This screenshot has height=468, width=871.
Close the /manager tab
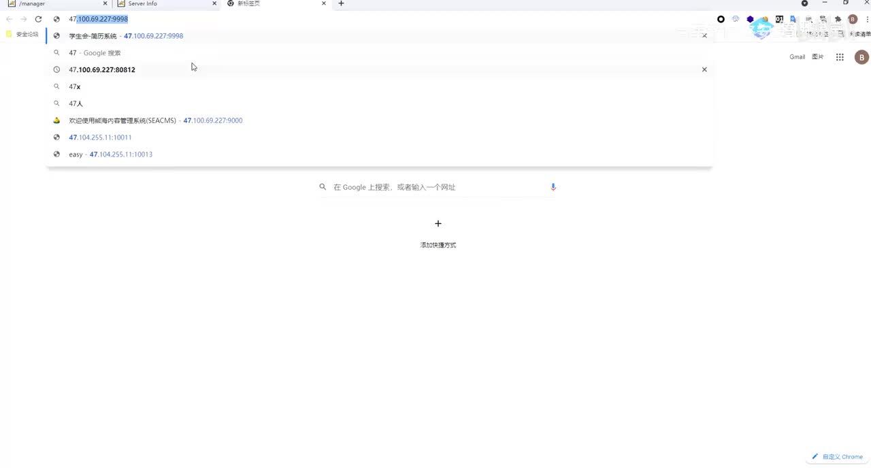(x=105, y=3)
